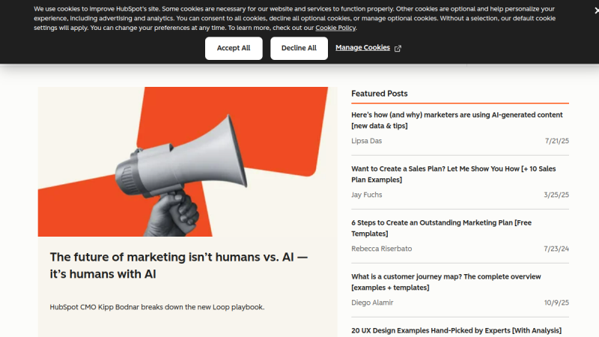Click author name Lipsa Das
599x337 pixels.
click(x=367, y=141)
